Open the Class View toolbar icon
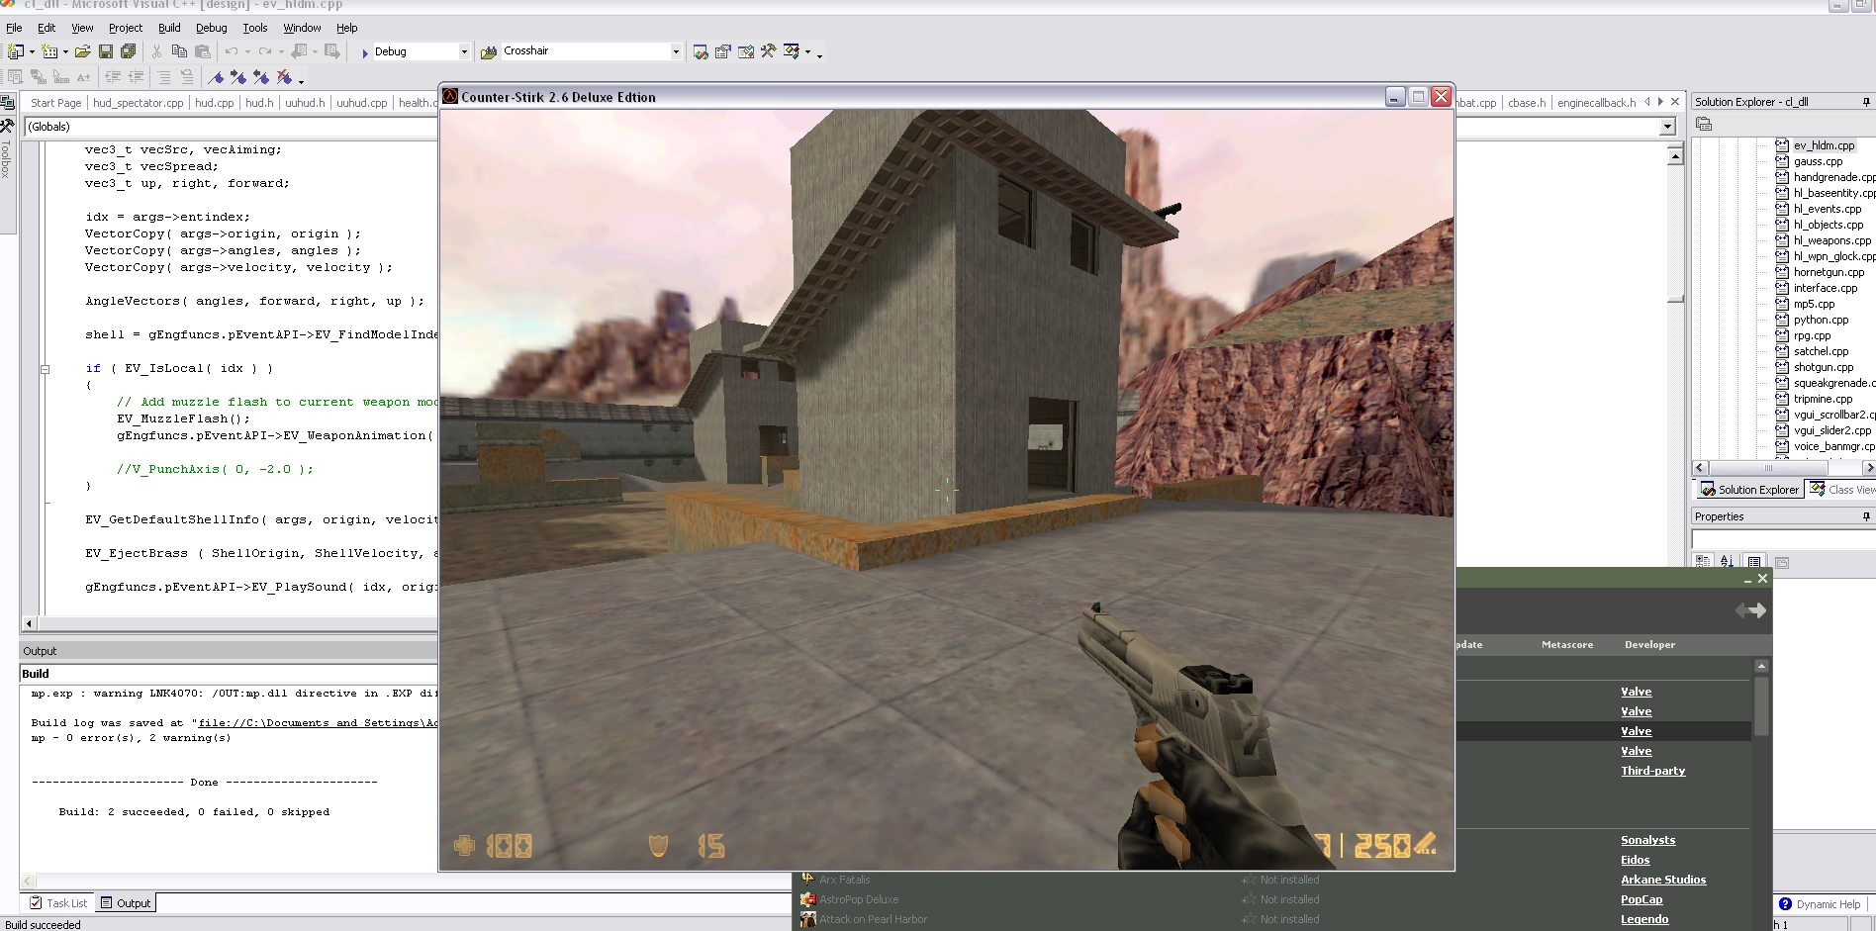1876x931 pixels. 792,51
